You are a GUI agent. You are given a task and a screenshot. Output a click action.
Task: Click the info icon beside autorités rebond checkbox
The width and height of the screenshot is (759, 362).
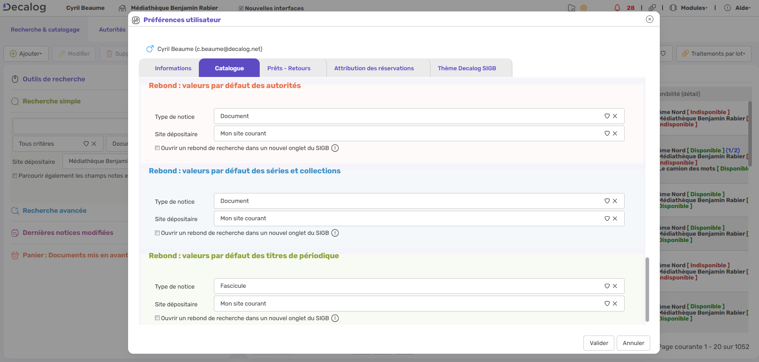point(335,148)
